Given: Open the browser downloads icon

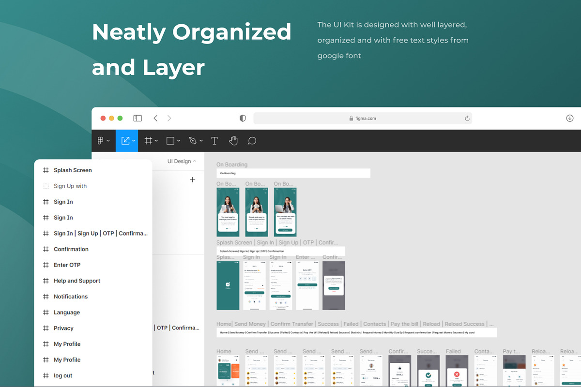Looking at the screenshot, I should point(570,119).
